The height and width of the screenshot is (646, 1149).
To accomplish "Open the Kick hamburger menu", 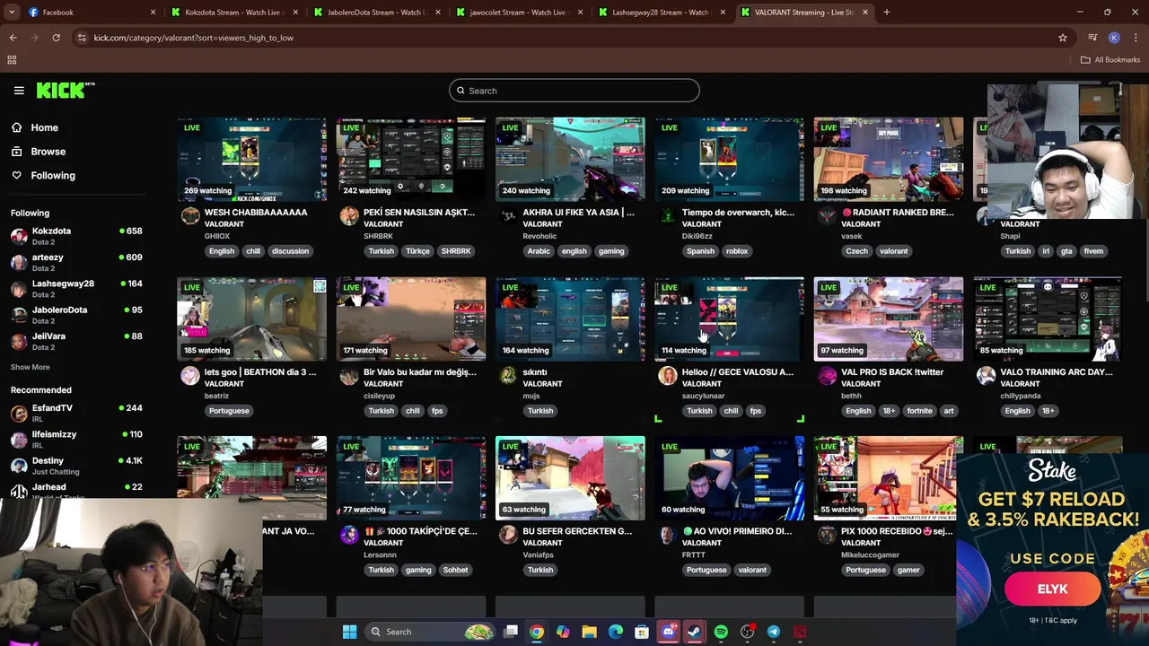I will point(19,91).
